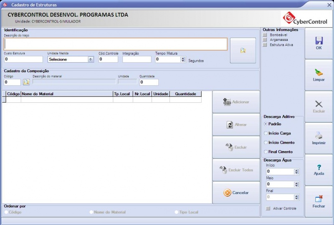Click the CyberControl logo
The height and width of the screenshot is (225, 334).
pos(305,18)
